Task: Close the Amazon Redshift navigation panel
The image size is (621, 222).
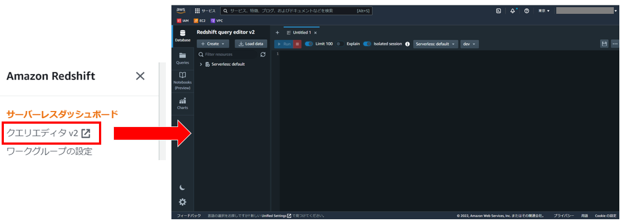Action: point(140,76)
